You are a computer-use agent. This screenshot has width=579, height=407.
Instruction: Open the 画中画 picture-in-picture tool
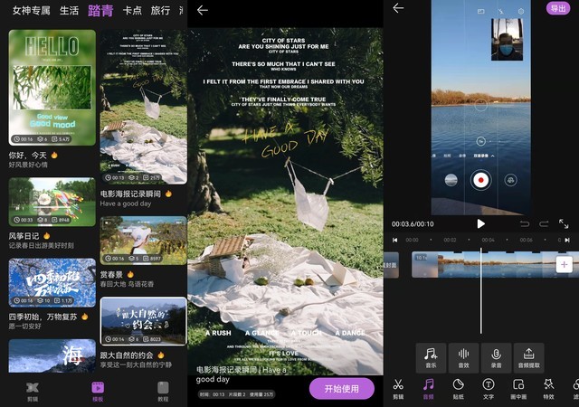pos(518,388)
